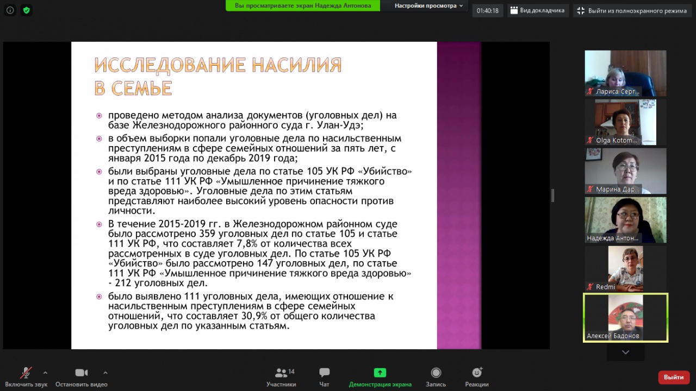Select Лариса Серг video thumbnail
The image size is (696, 391).
point(625,73)
